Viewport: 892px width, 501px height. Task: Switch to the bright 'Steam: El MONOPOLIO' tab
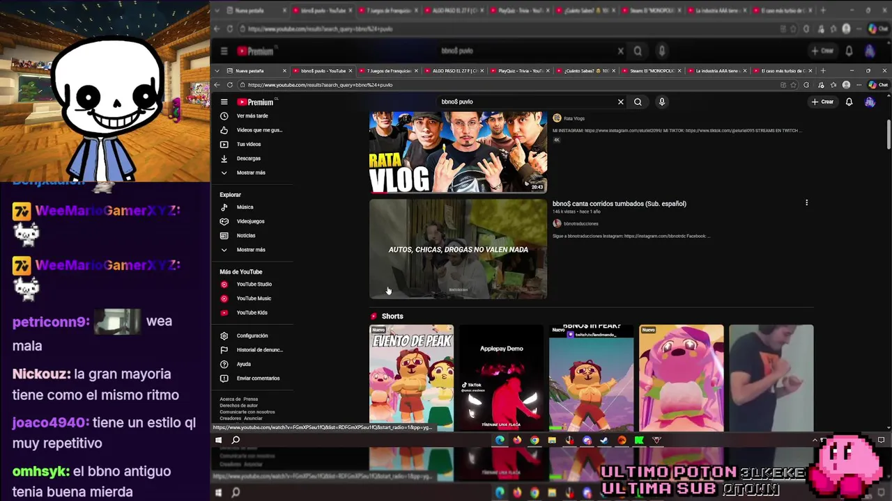pyautogui.click(x=651, y=70)
